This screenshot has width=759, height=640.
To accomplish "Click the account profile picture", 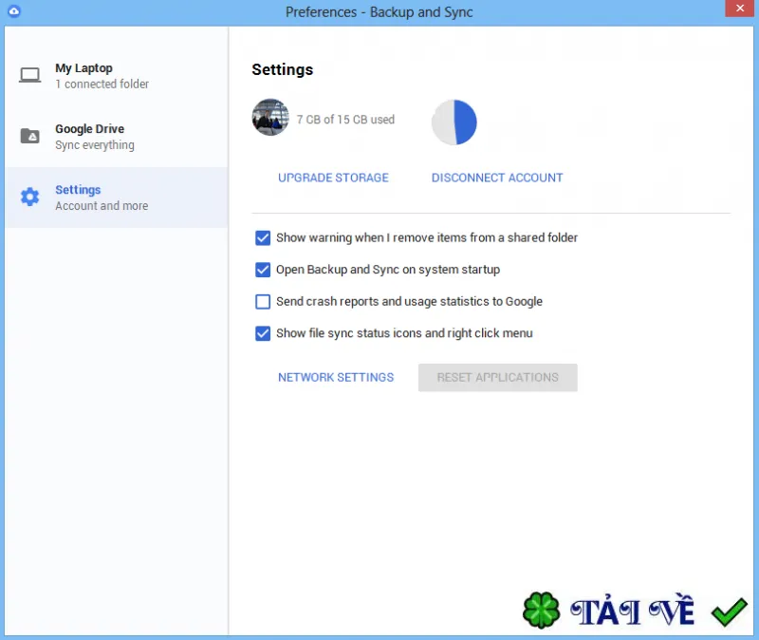I will [270, 117].
